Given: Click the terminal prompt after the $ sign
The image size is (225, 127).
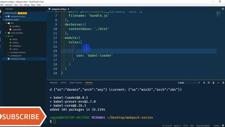Looking at the screenshot, I should click(x=54, y=121).
